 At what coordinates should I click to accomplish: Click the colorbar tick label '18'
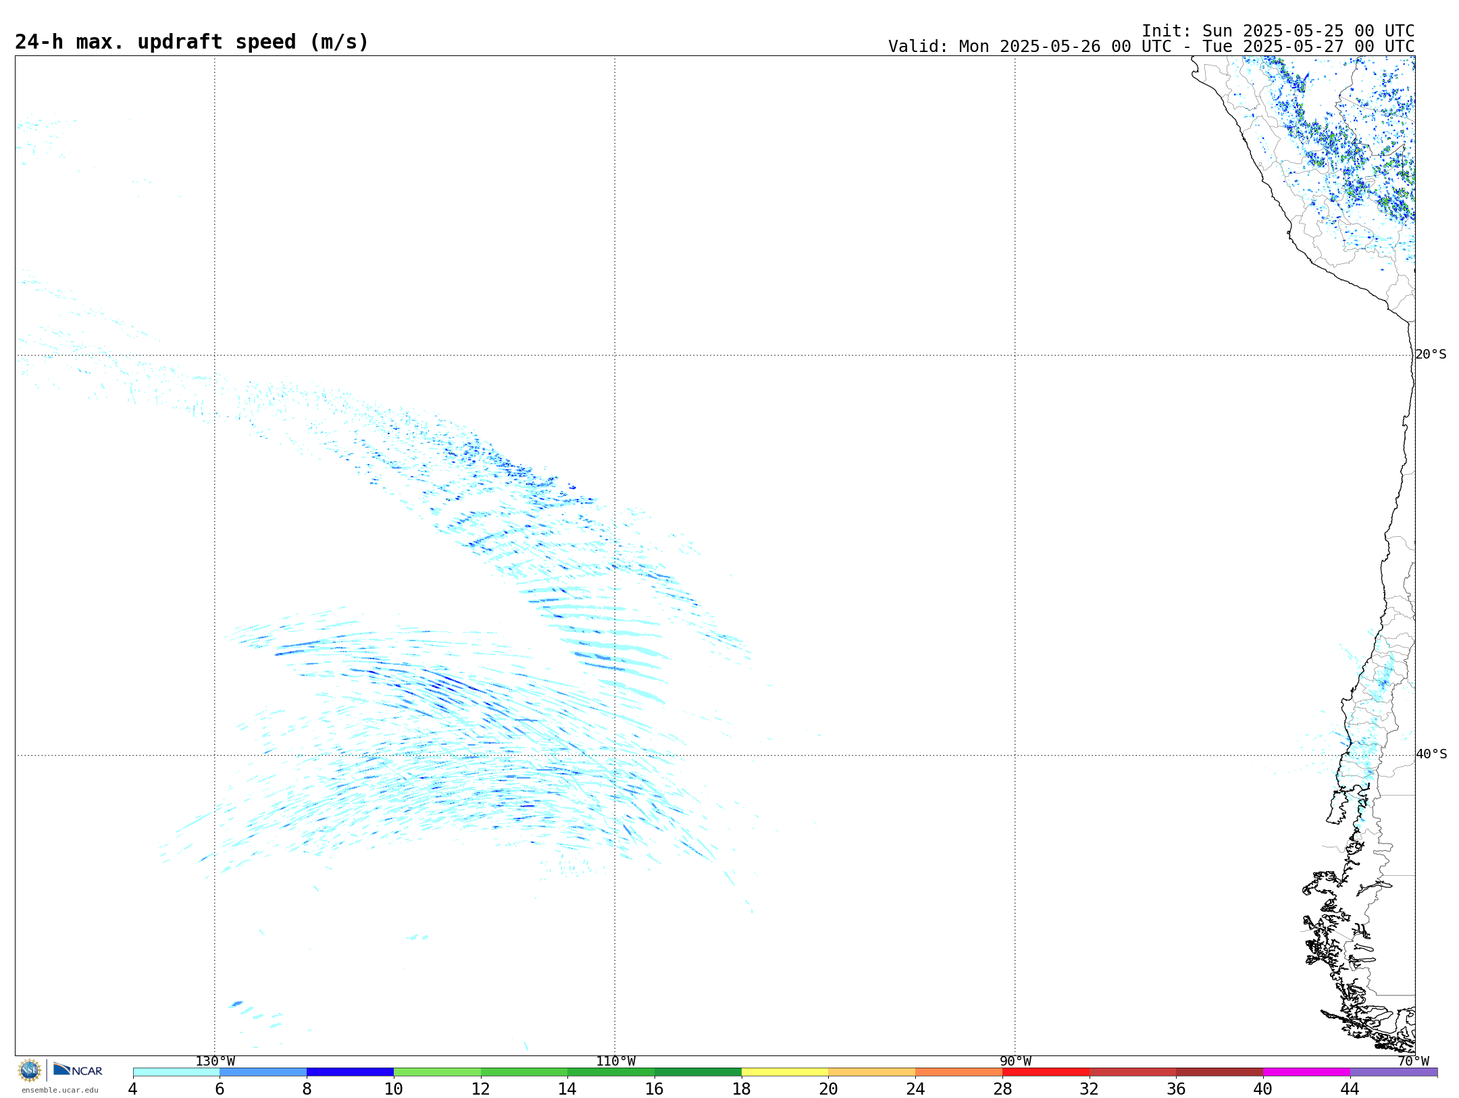[x=742, y=1089]
